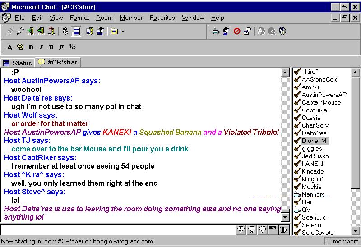
Task: Toggle Underline formatting
Action: (51, 47)
